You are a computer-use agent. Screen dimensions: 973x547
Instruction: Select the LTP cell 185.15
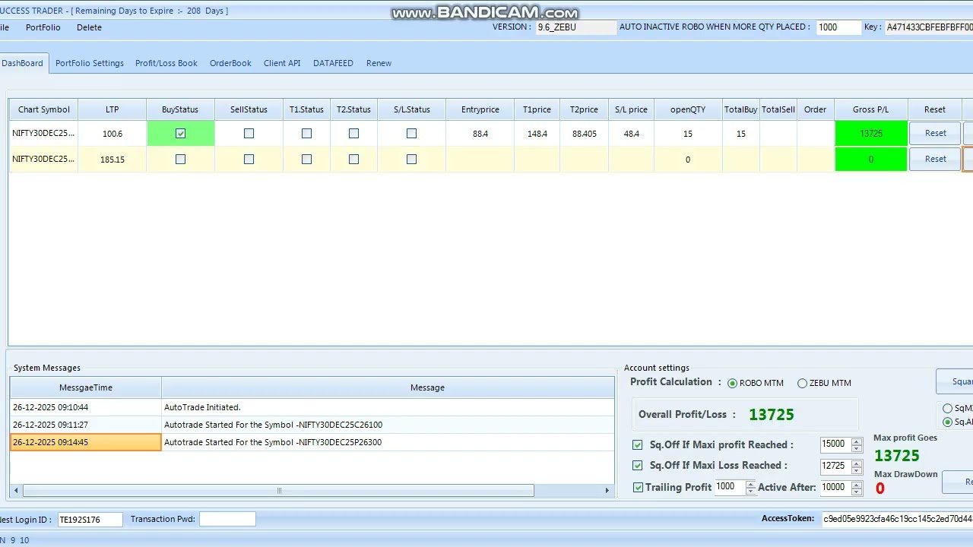click(112, 160)
